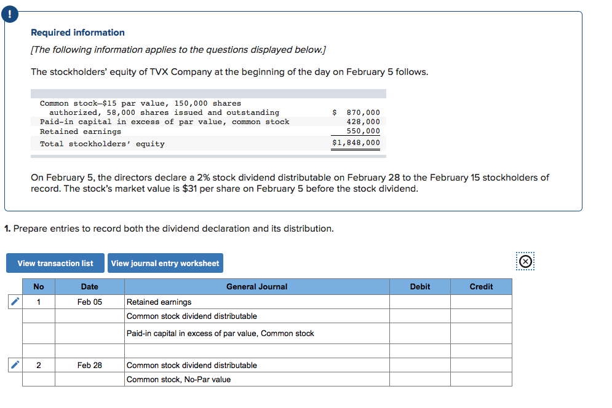The height and width of the screenshot is (408, 612).
Task: Select the Feb 28 date cell
Action: point(90,364)
